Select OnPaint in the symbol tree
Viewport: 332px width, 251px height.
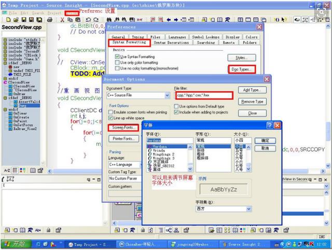(20, 121)
